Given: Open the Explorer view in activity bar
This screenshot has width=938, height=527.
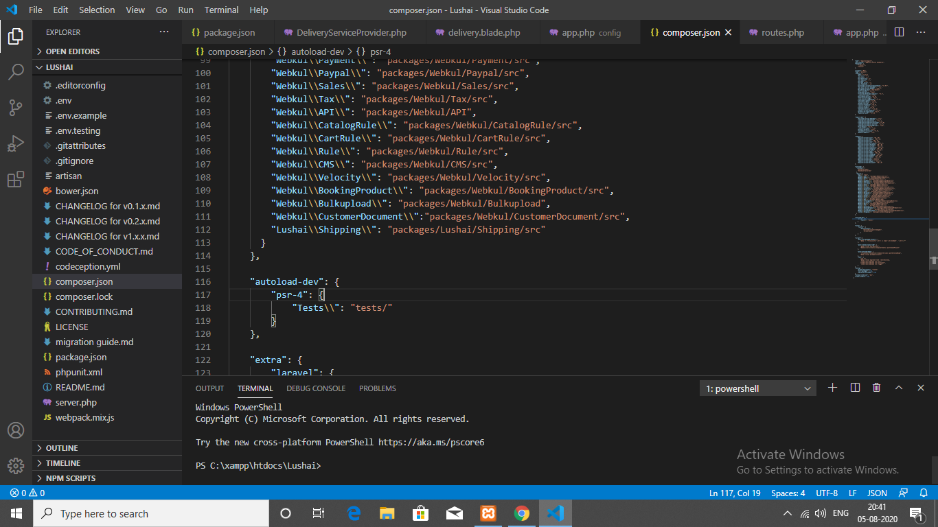Looking at the screenshot, I should pos(16,36).
